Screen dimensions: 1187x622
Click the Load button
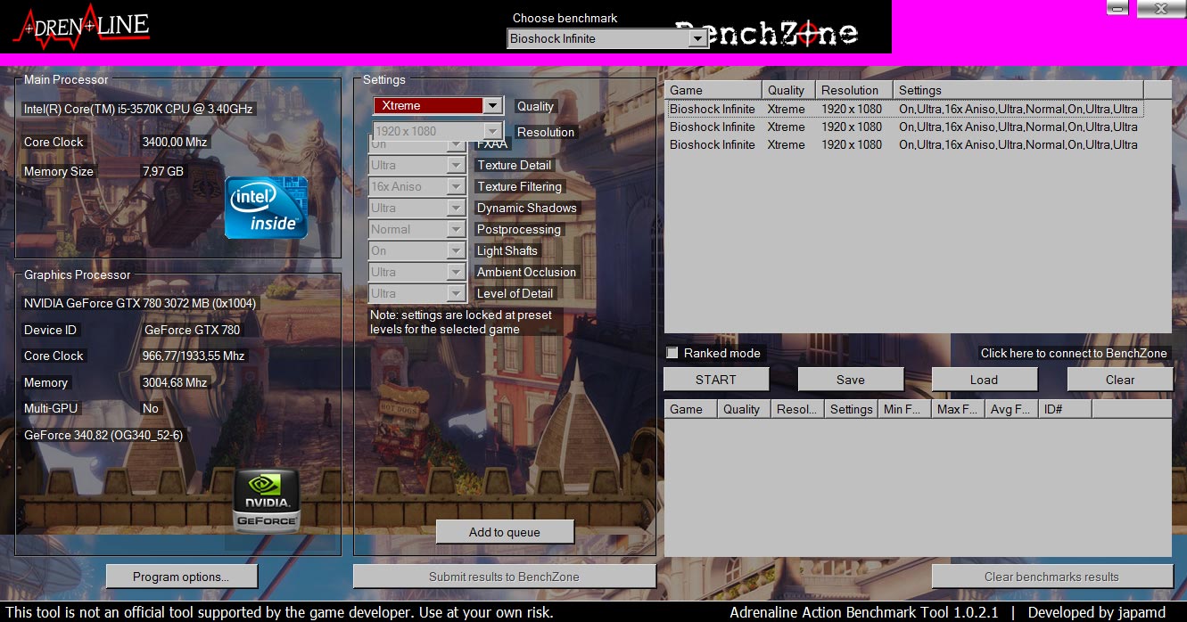[x=984, y=380]
